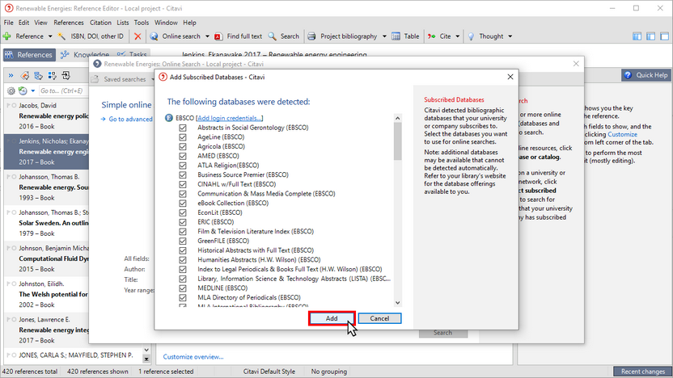
Task: Open the File menu
Action: pyautogui.click(x=9, y=23)
